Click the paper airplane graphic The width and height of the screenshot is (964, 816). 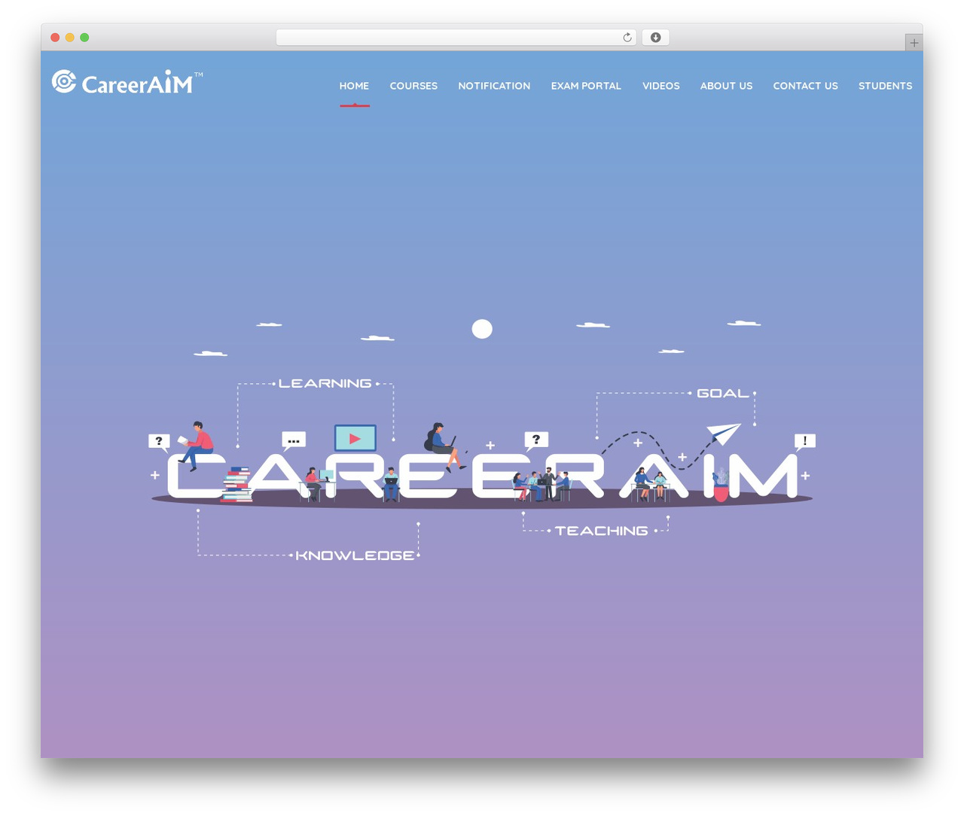point(723,433)
